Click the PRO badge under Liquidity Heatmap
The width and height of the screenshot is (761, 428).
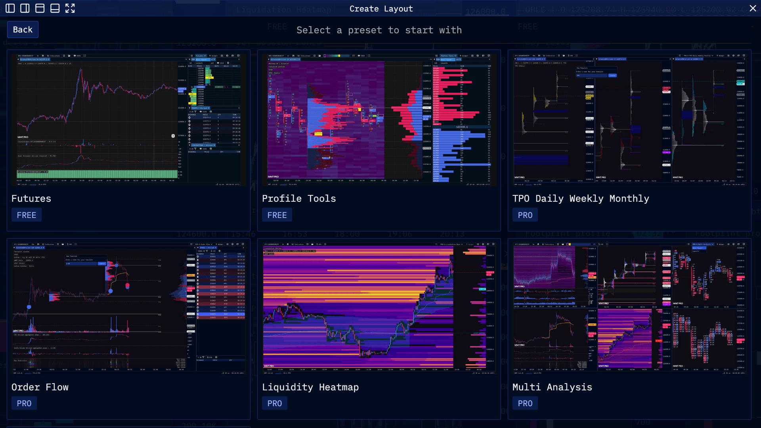(274, 403)
